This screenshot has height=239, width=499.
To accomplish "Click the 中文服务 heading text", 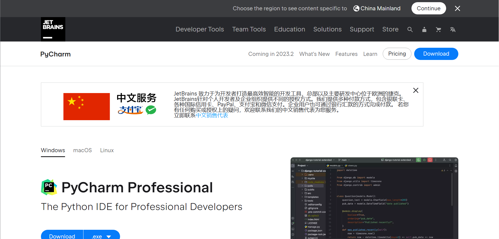I will (x=137, y=98).
